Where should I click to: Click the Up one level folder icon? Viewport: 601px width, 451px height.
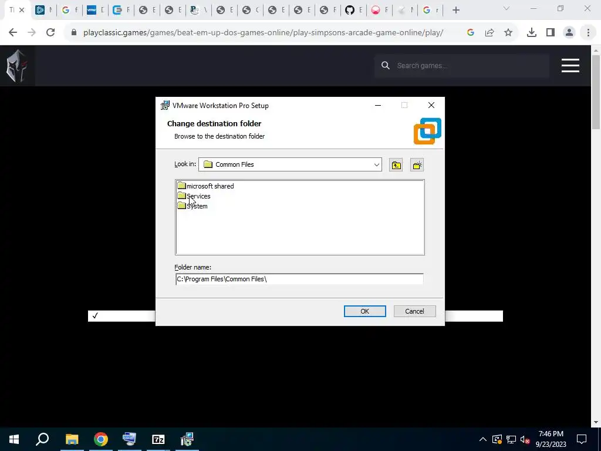pos(396,165)
